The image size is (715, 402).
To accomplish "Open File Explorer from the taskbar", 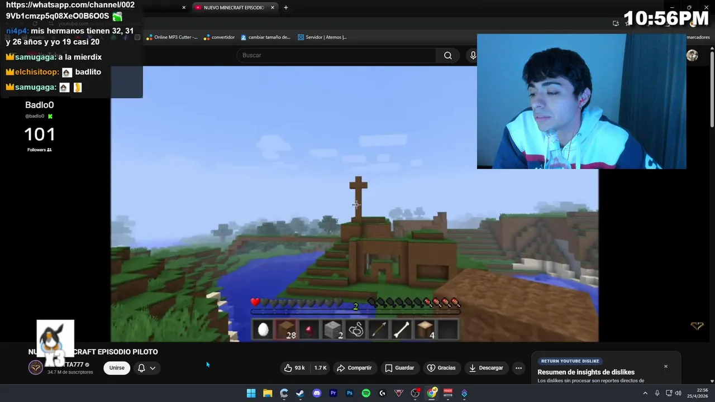I will coord(268,393).
